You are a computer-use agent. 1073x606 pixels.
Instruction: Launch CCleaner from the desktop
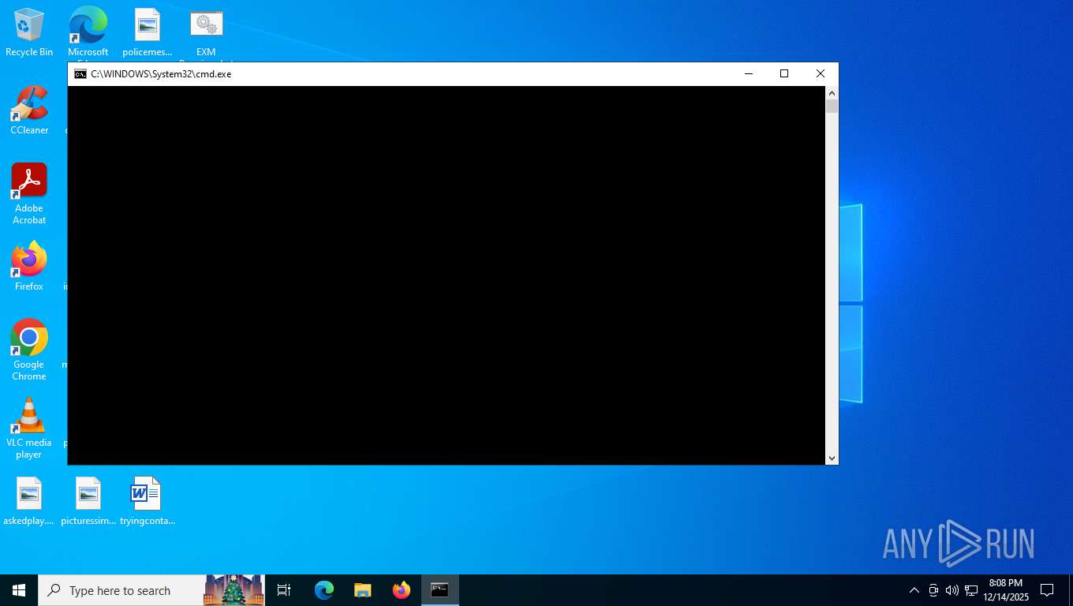(x=29, y=110)
